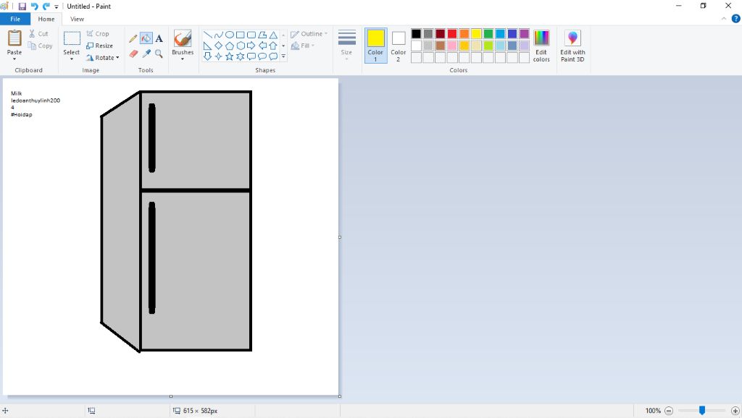
Task: Open the Paste dropdown arrow
Action: click(14, 59)
